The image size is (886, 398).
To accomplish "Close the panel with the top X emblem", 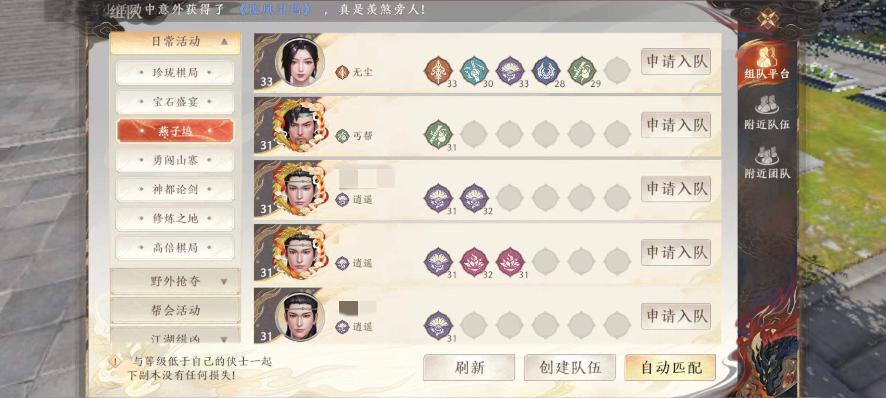I will click(x=767, y=18).
